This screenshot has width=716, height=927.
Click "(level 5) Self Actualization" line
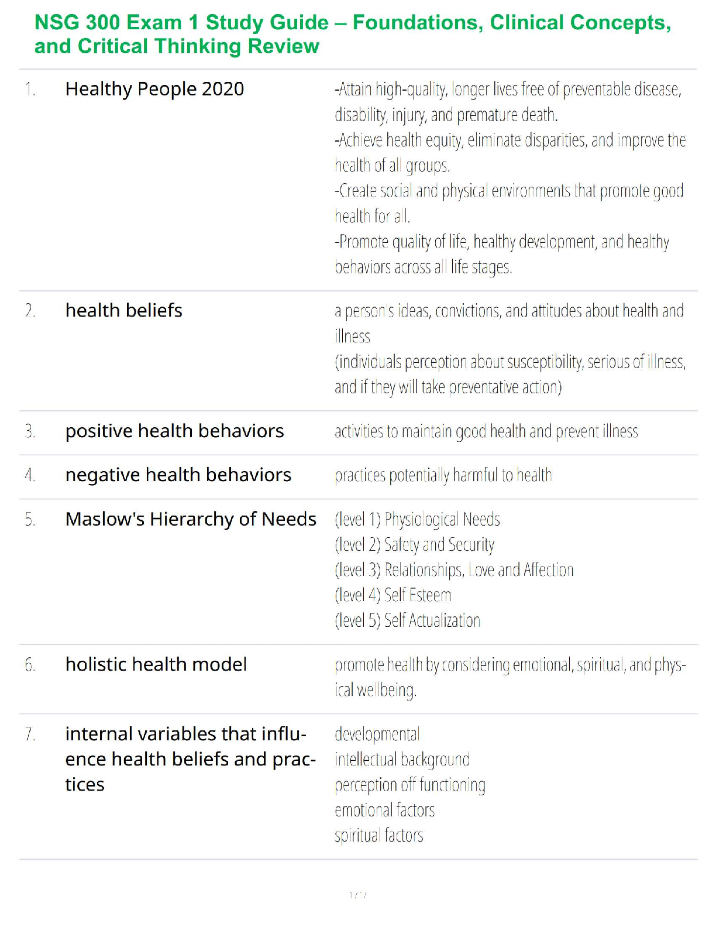(x=407, y=620)
